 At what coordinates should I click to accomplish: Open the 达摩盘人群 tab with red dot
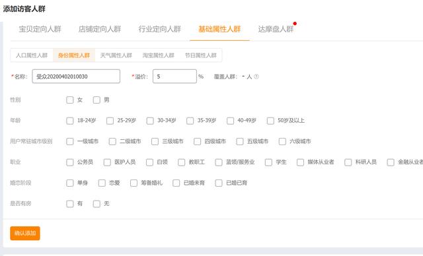[x=276, y=29]
